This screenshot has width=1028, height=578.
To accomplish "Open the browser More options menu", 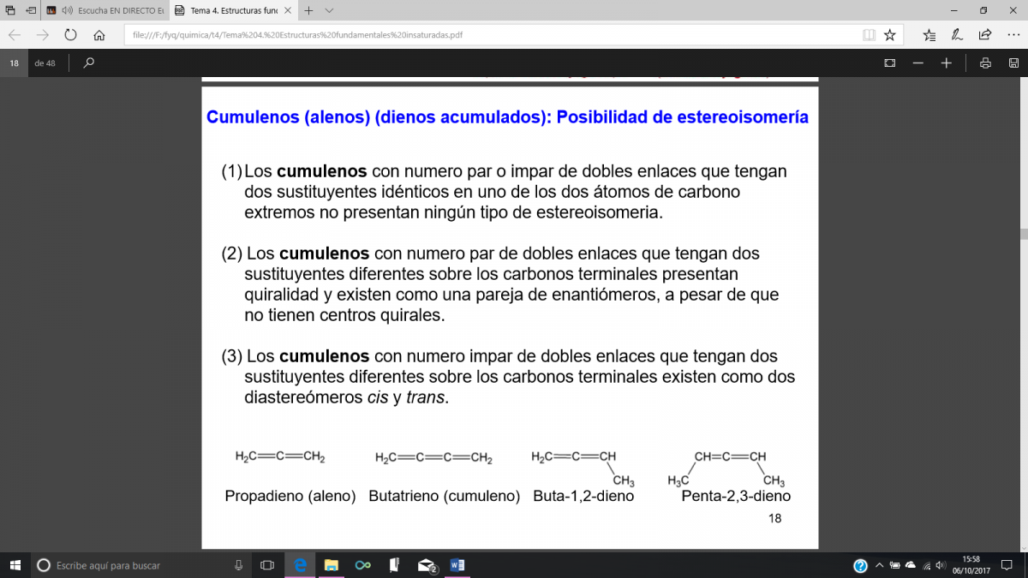I will click(1013, 35).
